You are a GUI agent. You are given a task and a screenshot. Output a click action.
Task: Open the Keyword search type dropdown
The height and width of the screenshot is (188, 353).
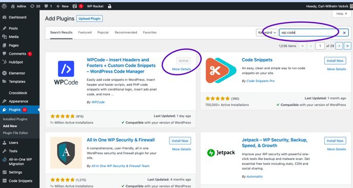click(267, 33)
